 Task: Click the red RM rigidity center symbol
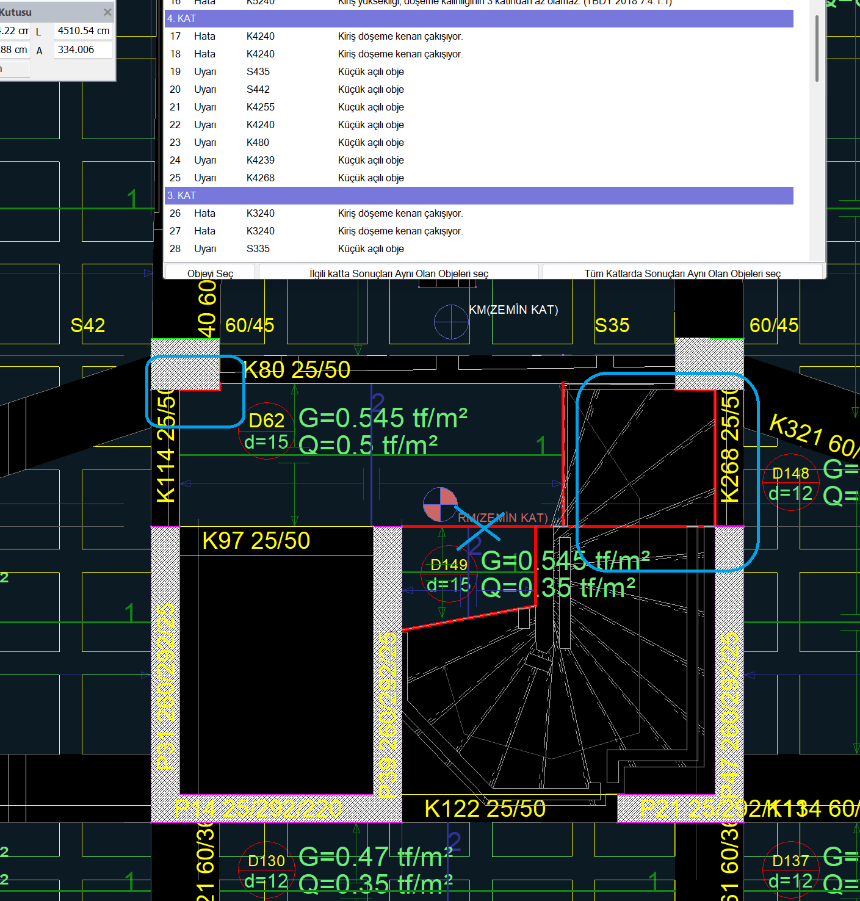tap(440, 504)
